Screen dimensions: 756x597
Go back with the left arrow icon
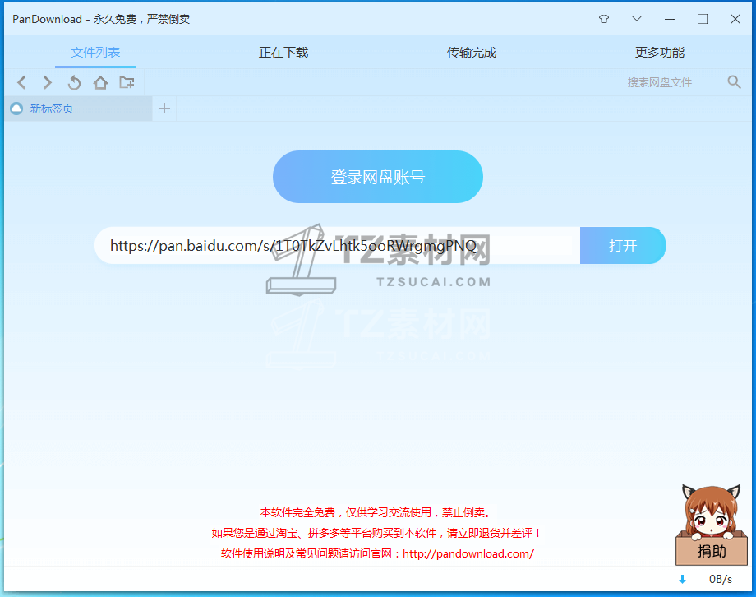click(21, 82)
